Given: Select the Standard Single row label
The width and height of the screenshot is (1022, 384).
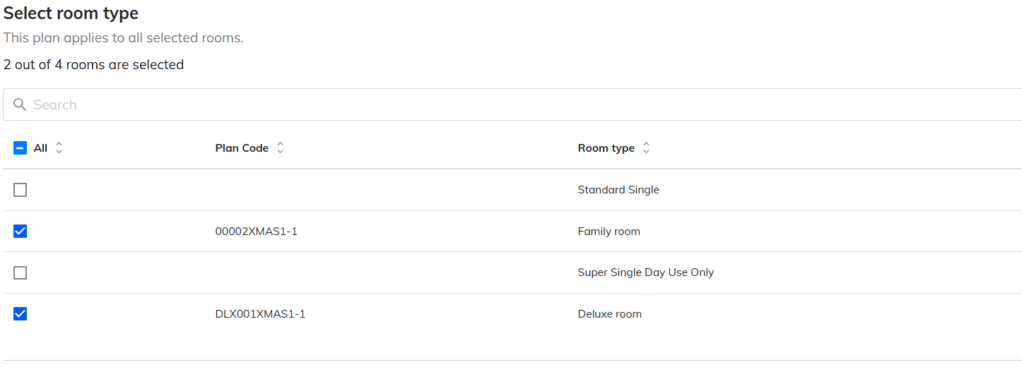Looking at the screenshot, I should 618,190.
